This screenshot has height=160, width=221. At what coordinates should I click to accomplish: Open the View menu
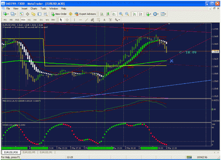16,8
